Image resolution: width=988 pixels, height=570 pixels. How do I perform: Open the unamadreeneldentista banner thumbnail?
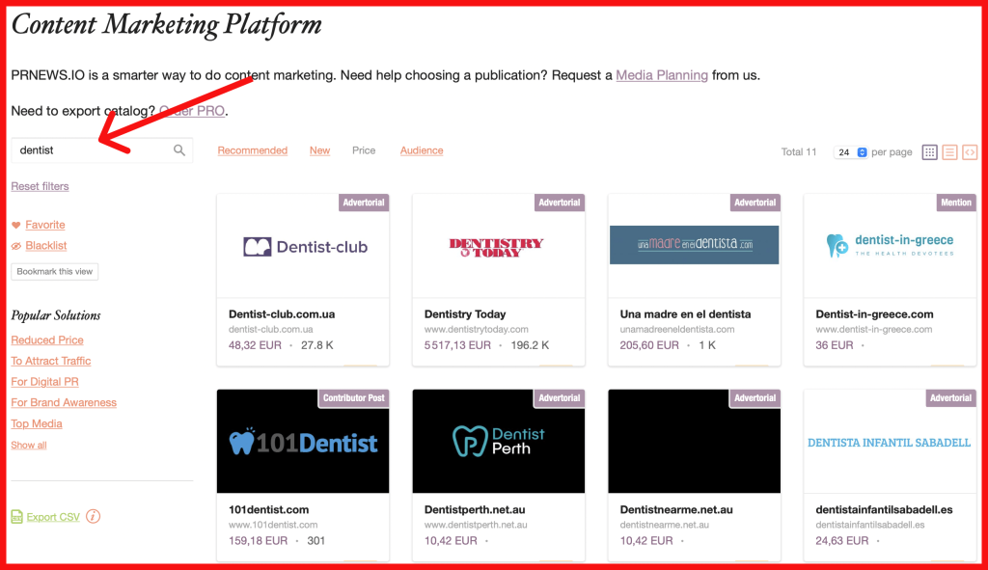pos(694,244)
